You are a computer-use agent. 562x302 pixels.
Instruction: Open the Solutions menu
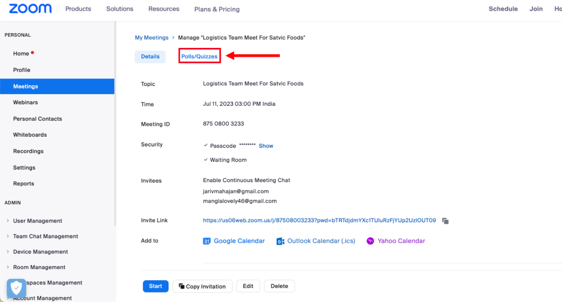point(120,9)
